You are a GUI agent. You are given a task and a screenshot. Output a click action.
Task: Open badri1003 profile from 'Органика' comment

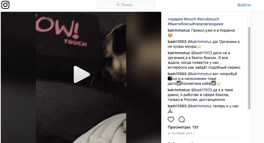pos(177,42)
